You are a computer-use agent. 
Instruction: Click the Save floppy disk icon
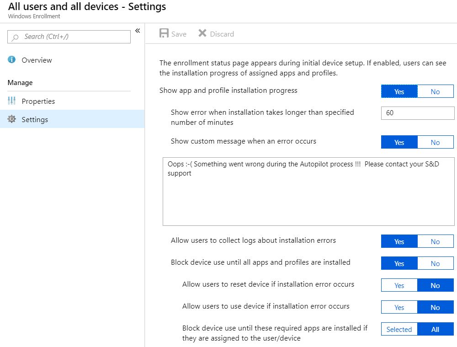click(x=164, y=33)
